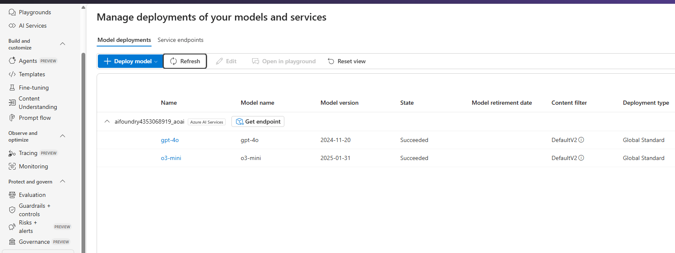Viewport: 675px width, 253px height.
Task: Collapse the Build and customize section
Action: tap(63, 44)
